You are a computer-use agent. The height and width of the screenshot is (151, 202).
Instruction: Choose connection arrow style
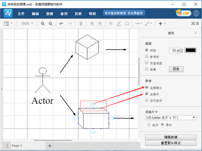tap(137, 23)
